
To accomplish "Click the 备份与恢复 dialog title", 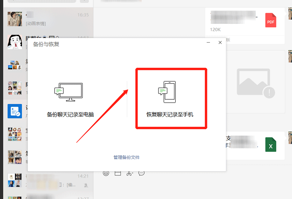I will pos(46,44).
